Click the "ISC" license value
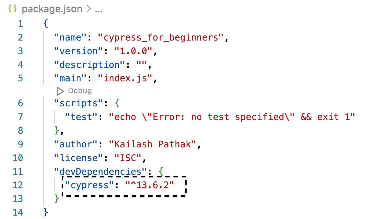Viewport: 379px width, 219px height. (x=128, y=158)
